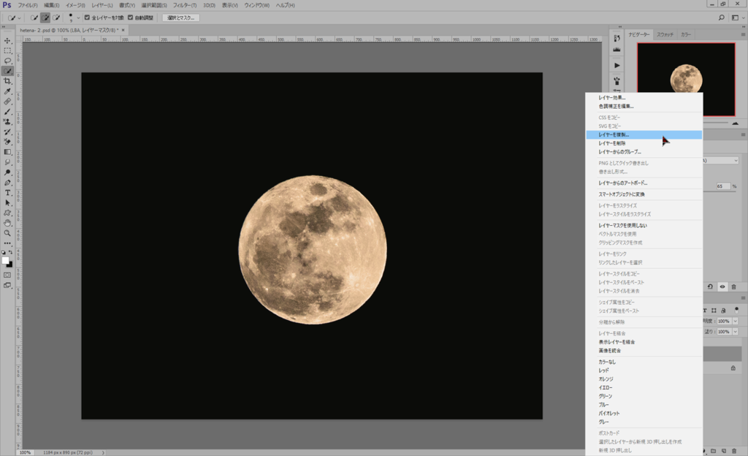748x456 pixels.
Task: Select the Move tool
Action: pos(7,40)
